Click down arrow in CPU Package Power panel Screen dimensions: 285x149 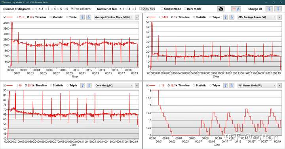pos(232,17)
